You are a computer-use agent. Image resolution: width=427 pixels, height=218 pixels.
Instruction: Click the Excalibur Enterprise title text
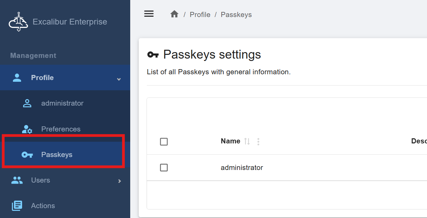pyautogui.click(x=70, y=22)
